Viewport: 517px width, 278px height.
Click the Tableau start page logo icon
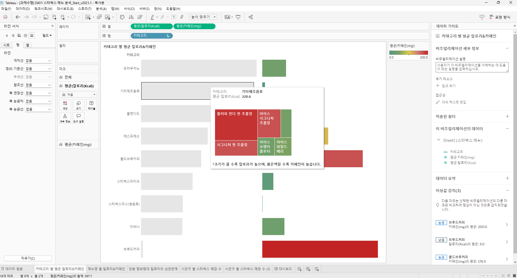click(5, 17)
